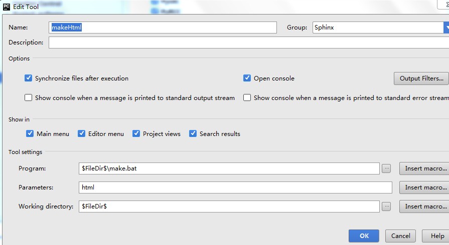Toggle the Project views checkbox
This screenshot has width=449, height=245.
[x=136, y=133]
